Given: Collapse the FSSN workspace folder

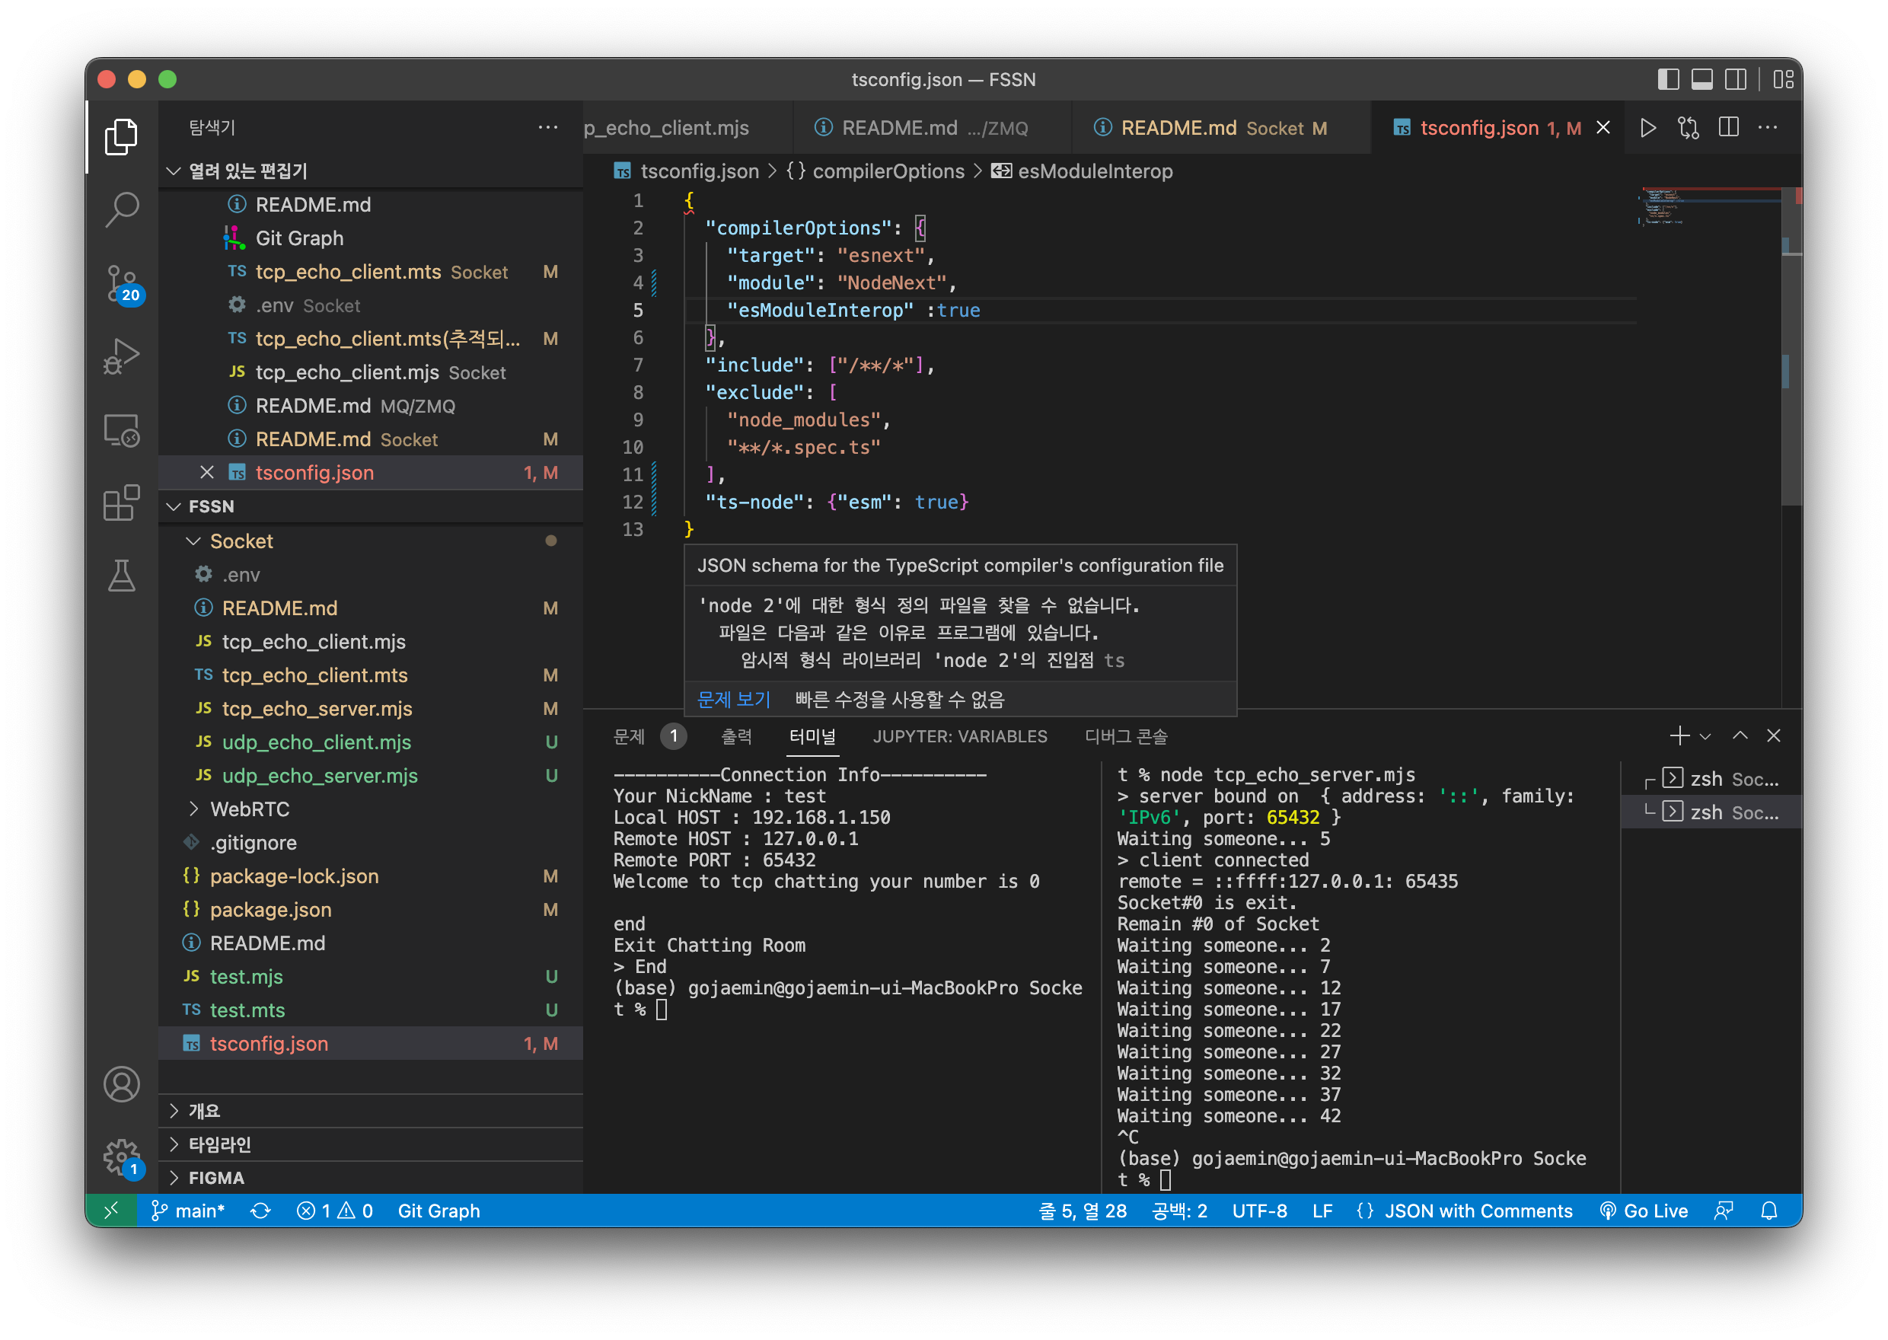Looking at the screenshot, I should click(x=372, y=506).
